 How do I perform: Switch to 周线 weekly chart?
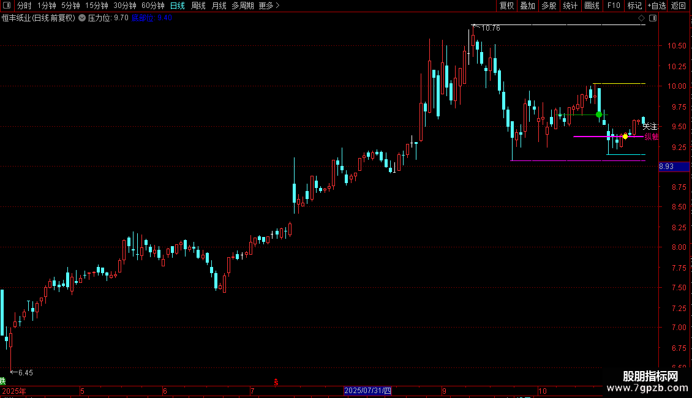click(x=198, y=6)
